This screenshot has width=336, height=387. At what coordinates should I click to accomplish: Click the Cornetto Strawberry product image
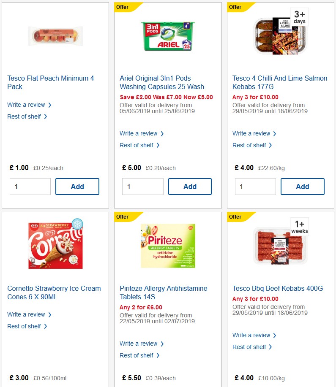pos(54,245)
